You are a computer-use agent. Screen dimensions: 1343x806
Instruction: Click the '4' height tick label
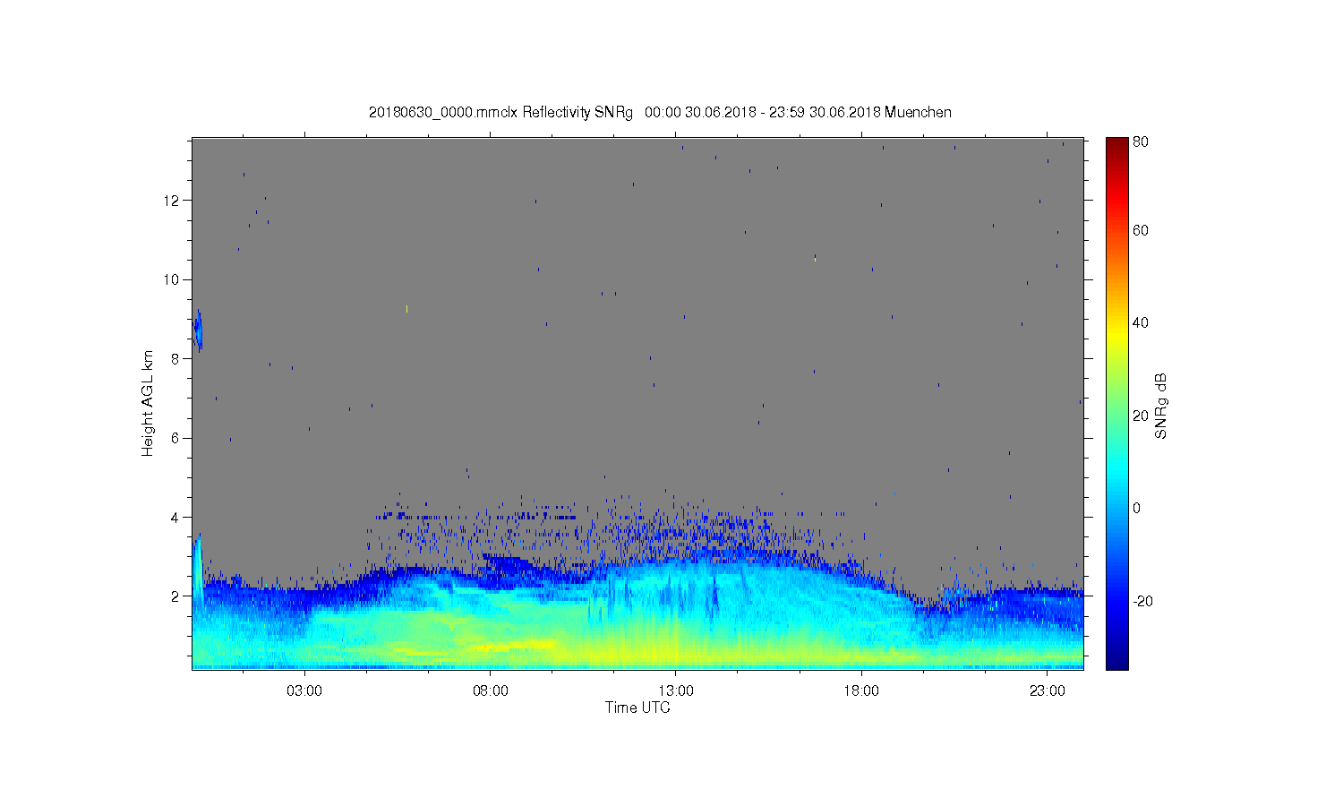[176, 517]
